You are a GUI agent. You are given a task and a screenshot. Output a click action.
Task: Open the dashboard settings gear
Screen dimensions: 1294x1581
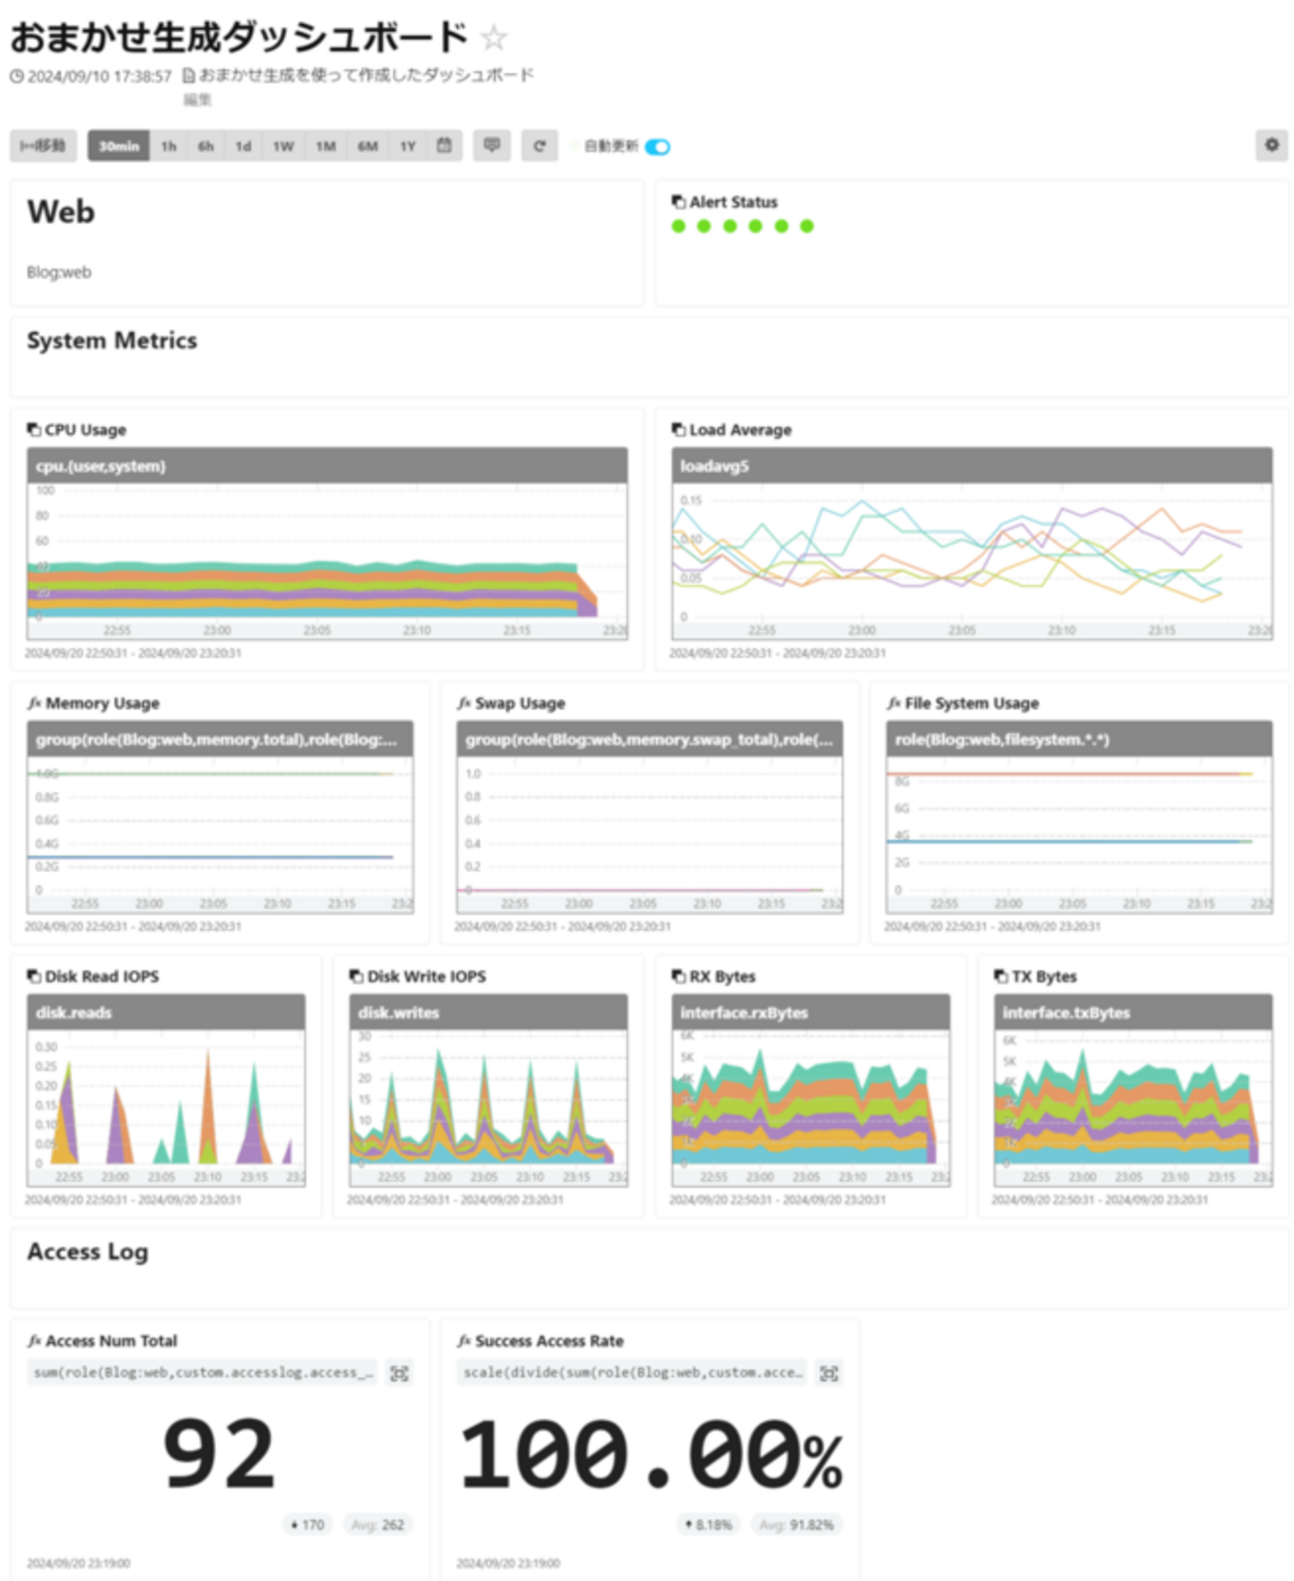click(x=1271, y=145)
